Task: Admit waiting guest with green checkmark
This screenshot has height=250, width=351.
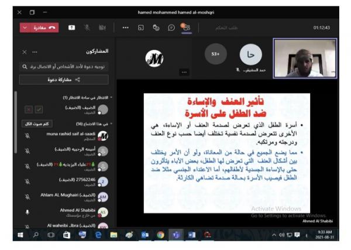Action: point(39,109)
